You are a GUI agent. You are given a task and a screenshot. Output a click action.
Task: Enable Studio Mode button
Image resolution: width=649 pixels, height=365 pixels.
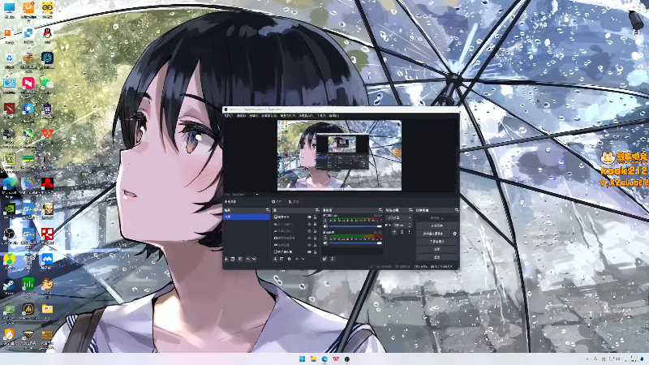click(x=437, y=242)
